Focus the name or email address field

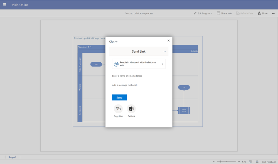(x=139, y=76)
